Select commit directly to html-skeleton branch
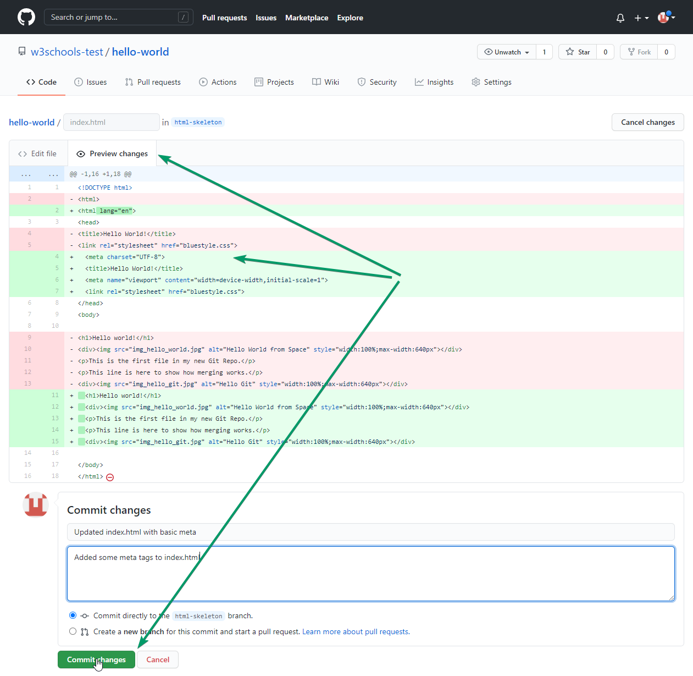 pos(73,615)
